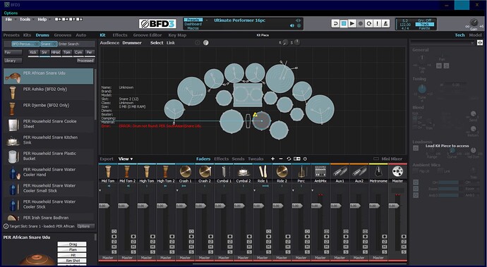Toggle the eye icon in Tech panel
This screenshot has width=487, height=267.
point(480,43)
